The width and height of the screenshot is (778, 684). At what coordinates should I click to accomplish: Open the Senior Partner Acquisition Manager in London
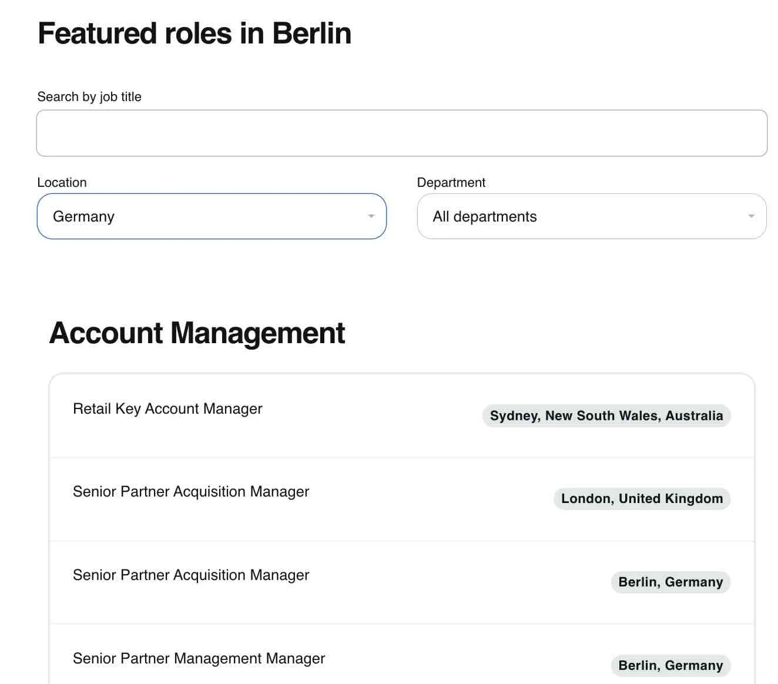tap(191, 492)
